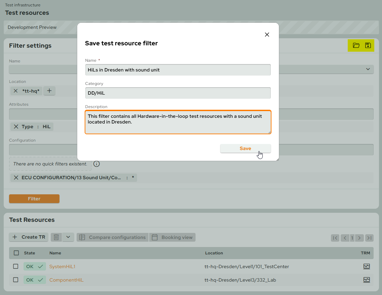Select the SystemHiL1 row checkbox
The image size is (382, 295).
click(16, 266)
